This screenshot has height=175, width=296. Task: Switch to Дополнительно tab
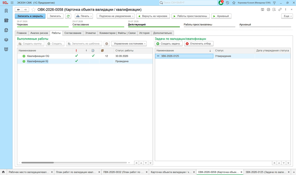pos(163,33)
